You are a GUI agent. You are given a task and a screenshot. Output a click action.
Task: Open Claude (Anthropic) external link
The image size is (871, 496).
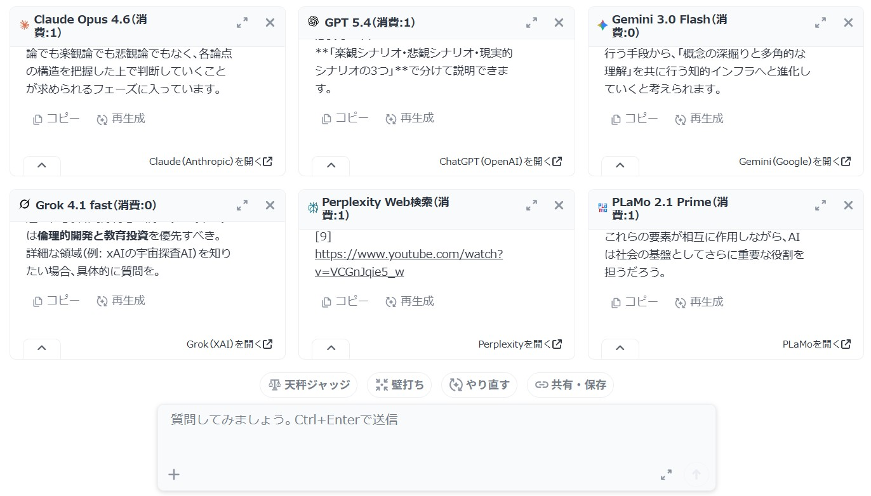click(211, 162)
